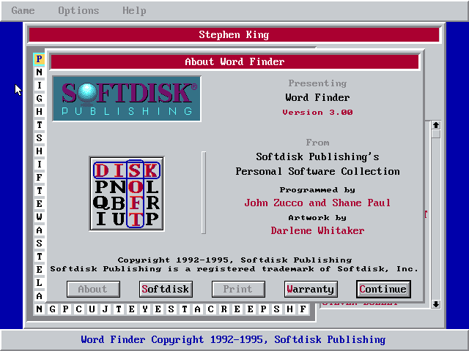Select letter R in the bottom grid row

(x=224, y=309)
